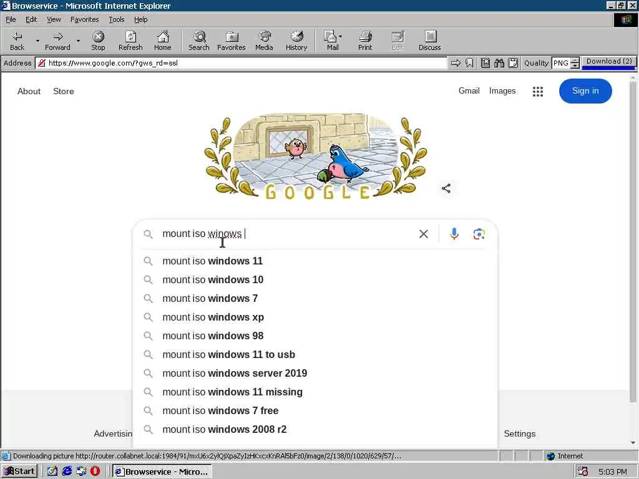Expand the Mail button dropdown arrow
The height and width of the screenshot is (479, 639).
(340, 37)
